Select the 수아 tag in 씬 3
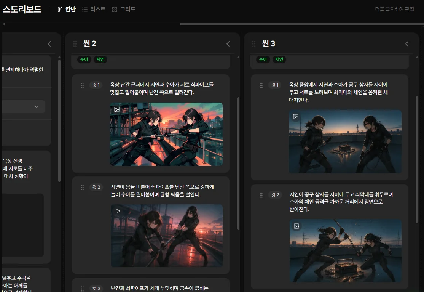424x292 pixels. [x=263, y=59]
